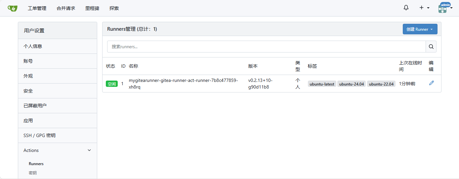Open 个人信息 settings page

tap(33, 46)
